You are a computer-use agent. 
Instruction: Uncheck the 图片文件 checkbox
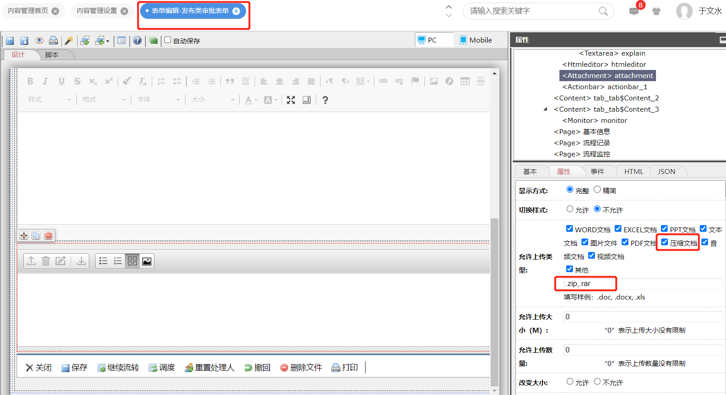(585, 242)
